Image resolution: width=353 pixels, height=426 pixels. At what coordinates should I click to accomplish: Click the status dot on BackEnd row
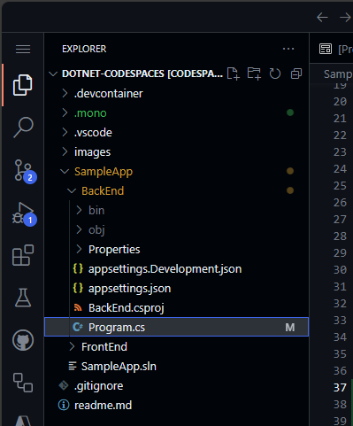pos(290,190)
